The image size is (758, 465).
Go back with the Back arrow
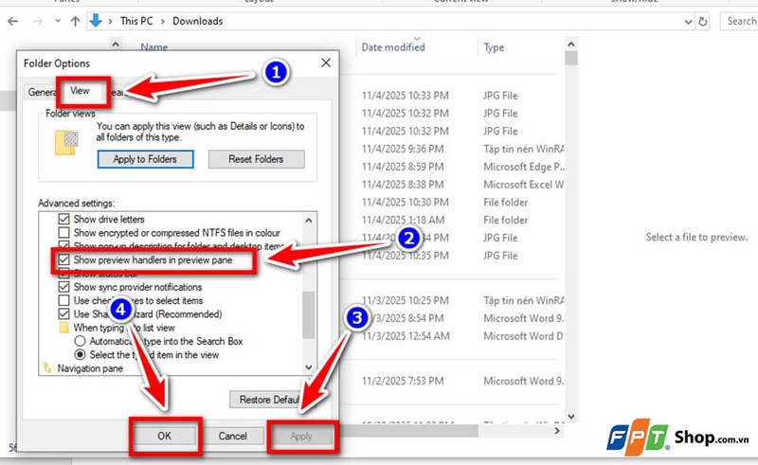coord(13,21)
